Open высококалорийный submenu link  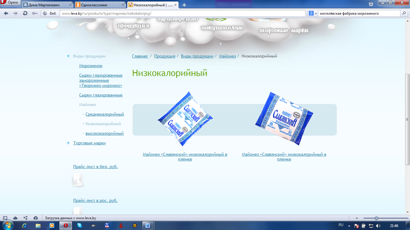coord(104,133)
